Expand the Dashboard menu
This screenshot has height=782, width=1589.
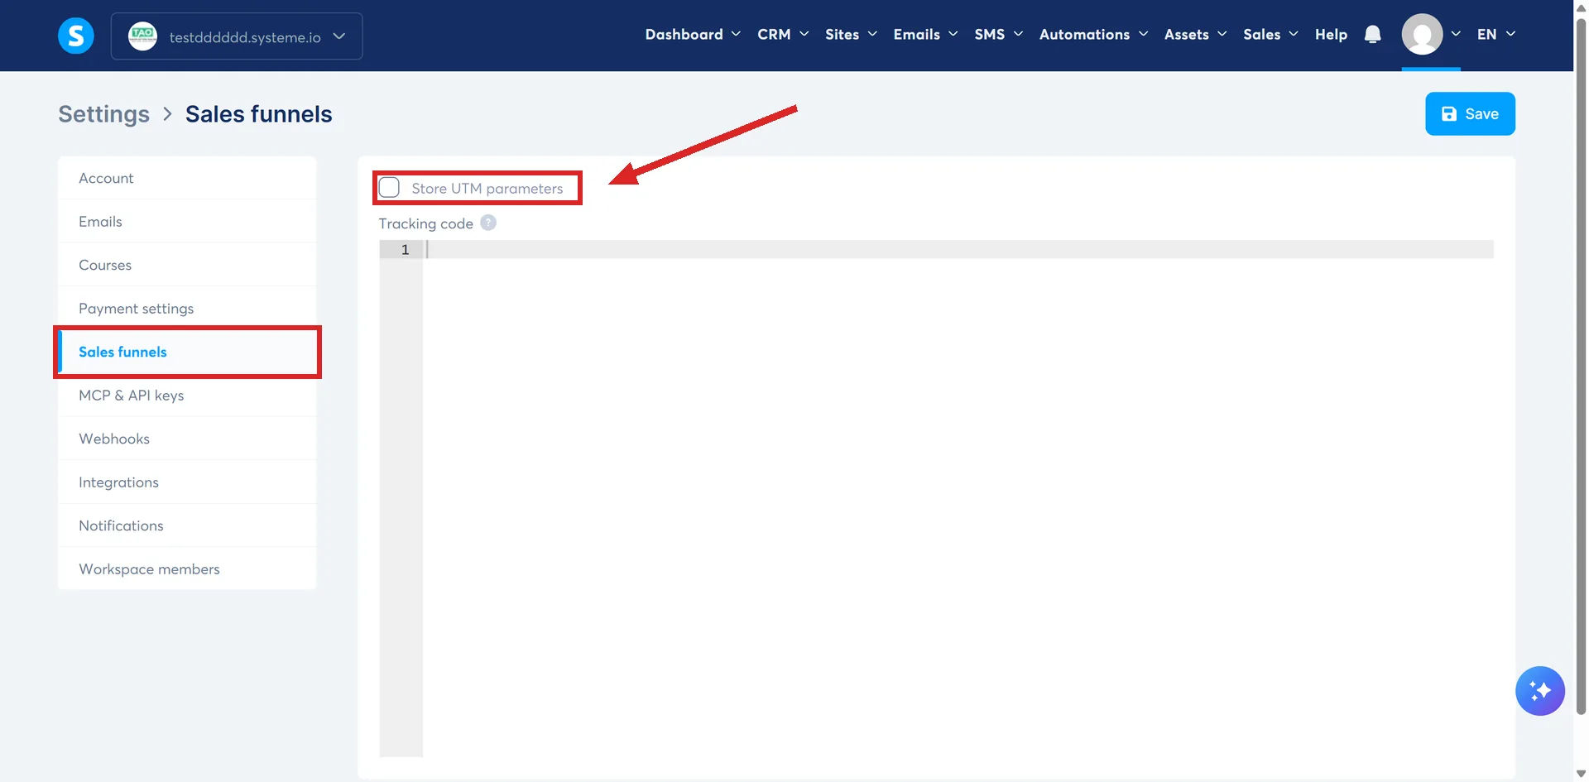(x=693, y=34)
